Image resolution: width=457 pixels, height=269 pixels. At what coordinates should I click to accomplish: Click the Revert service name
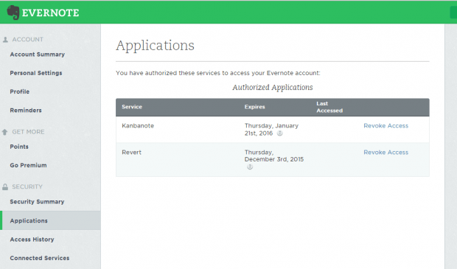click(x=131, y=153)
